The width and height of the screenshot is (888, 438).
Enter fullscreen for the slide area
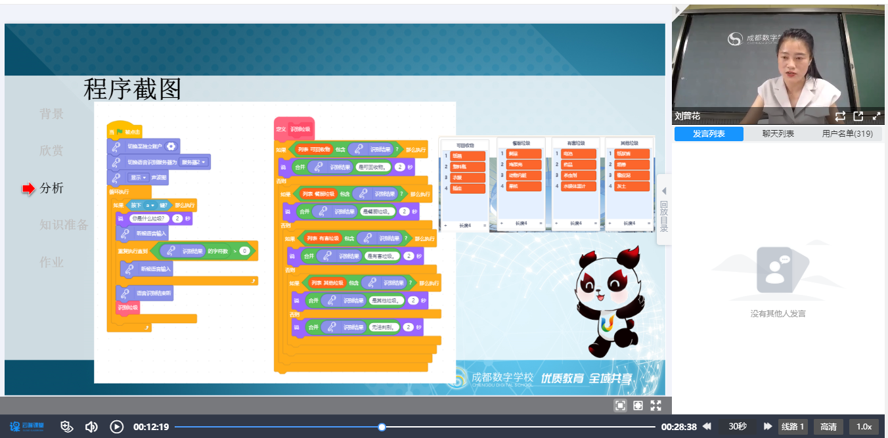655,406
